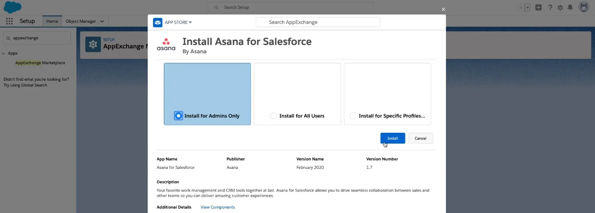This screenshot has height=213, width=595.
Task: Open the APP STORE dropdown menu
Action: click(178, 22)
